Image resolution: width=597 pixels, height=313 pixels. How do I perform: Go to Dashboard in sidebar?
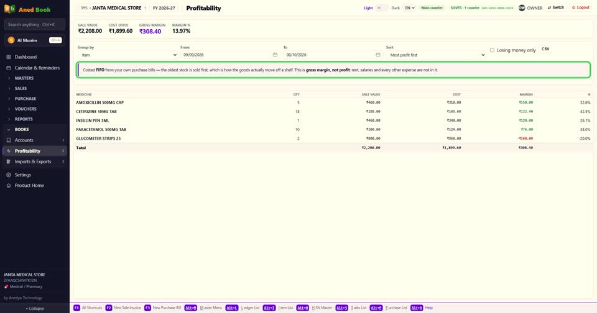pos(34,57)
